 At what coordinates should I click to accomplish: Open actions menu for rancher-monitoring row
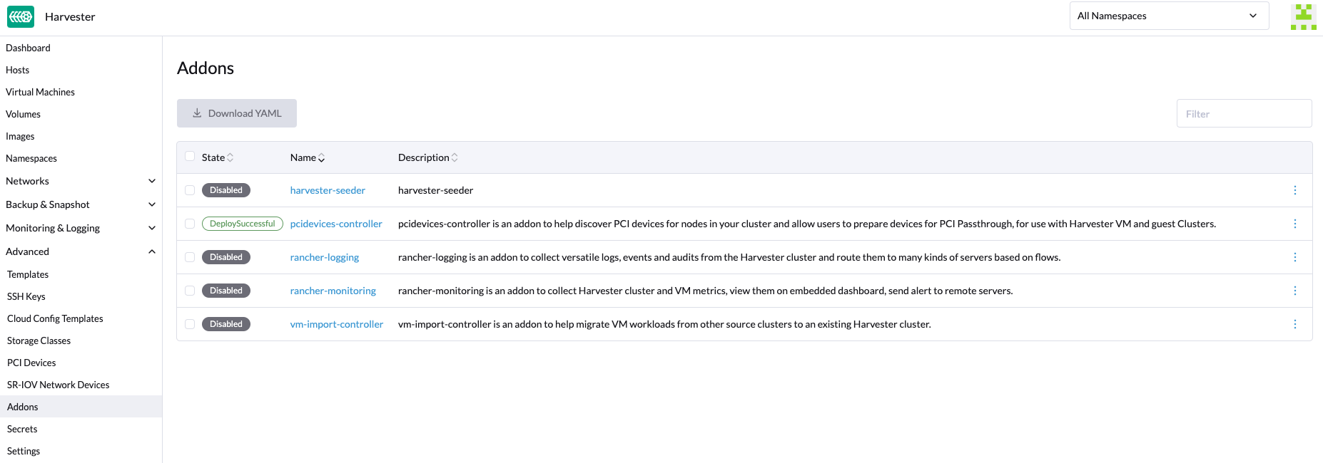click(1294, 291)
